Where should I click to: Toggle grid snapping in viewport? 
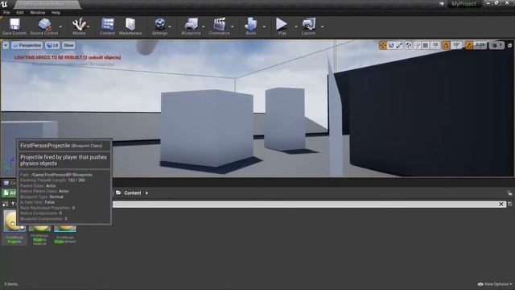[x=426, y=45]
